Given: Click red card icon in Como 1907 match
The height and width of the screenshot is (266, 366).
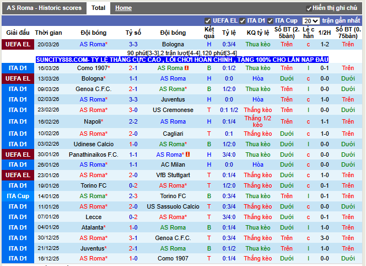Looking at the screenshot, I should (187, 68).
